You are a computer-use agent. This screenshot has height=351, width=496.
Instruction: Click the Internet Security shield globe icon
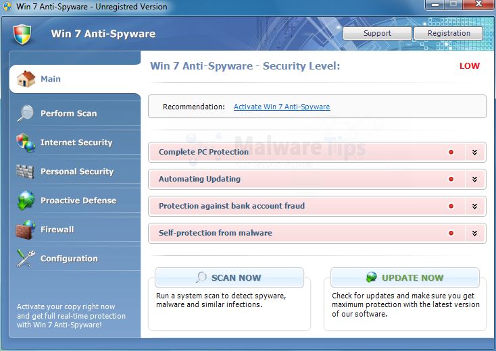[26, 142]
